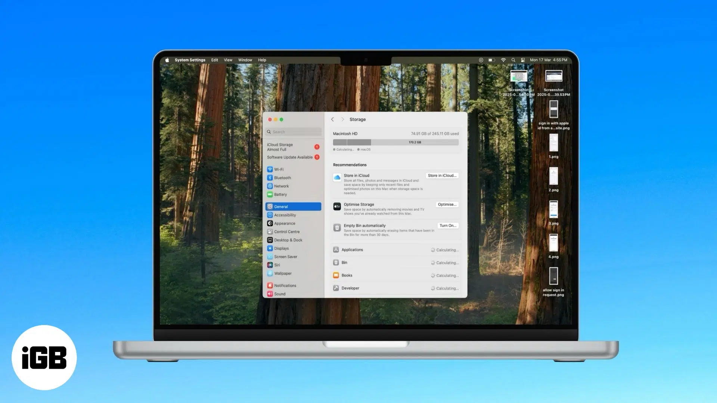Open the Accessibility settings pane
Viewport: 717px width, 403px height.
pyautogui.click(x=285, y=215)
